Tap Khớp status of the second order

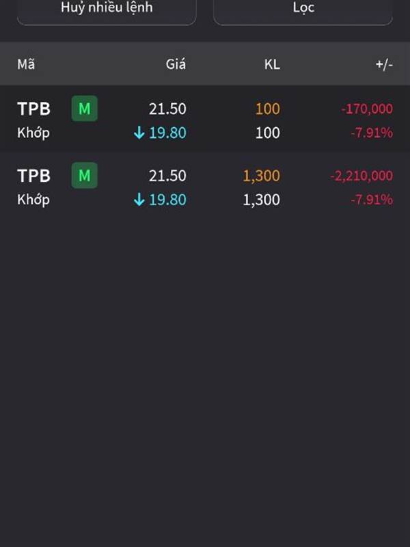tap(33, 200)
